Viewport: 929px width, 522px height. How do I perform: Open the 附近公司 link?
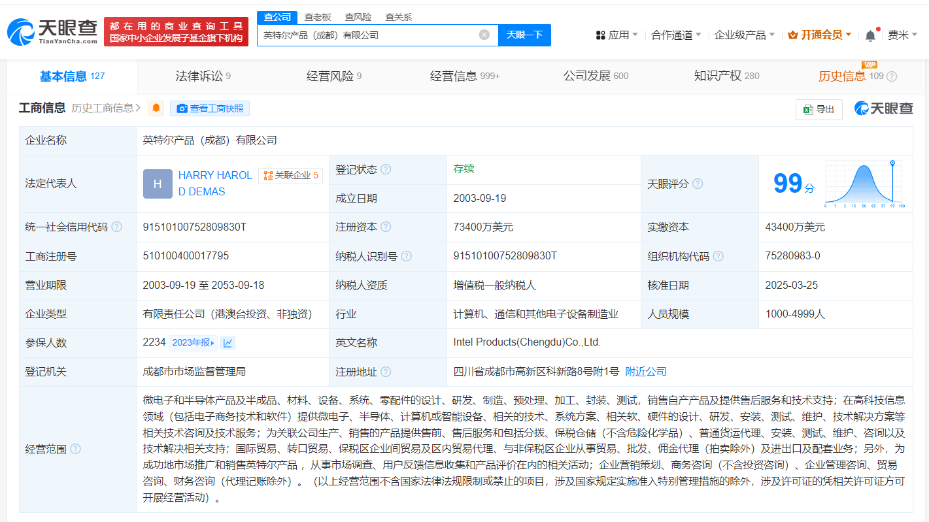(x=646, y=372)
